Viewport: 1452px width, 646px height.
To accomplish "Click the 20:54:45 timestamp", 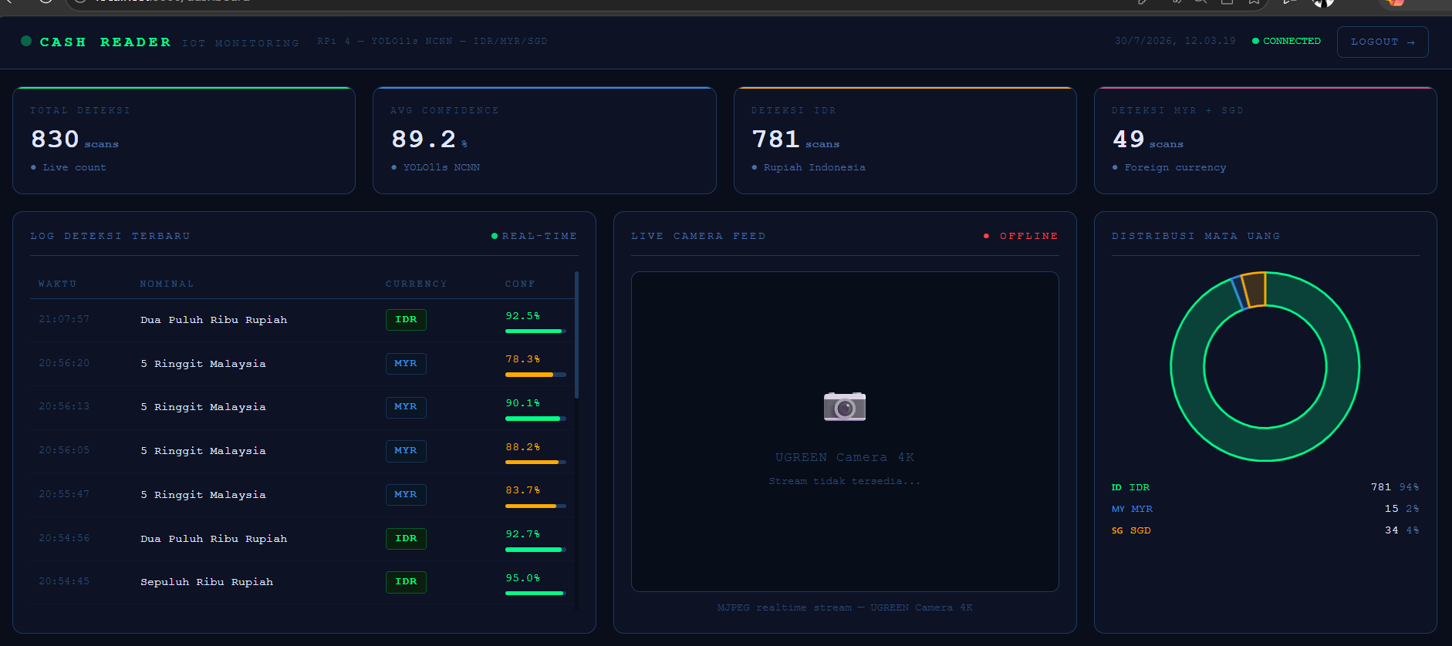I will click(x=64, y=581).
